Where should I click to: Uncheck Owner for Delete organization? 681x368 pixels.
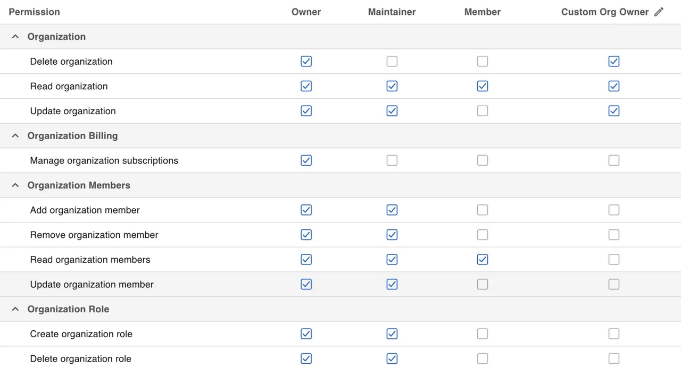(306, 62)
